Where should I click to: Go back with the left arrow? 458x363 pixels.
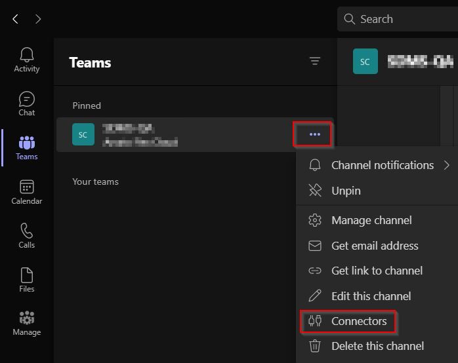click(16, 19)
